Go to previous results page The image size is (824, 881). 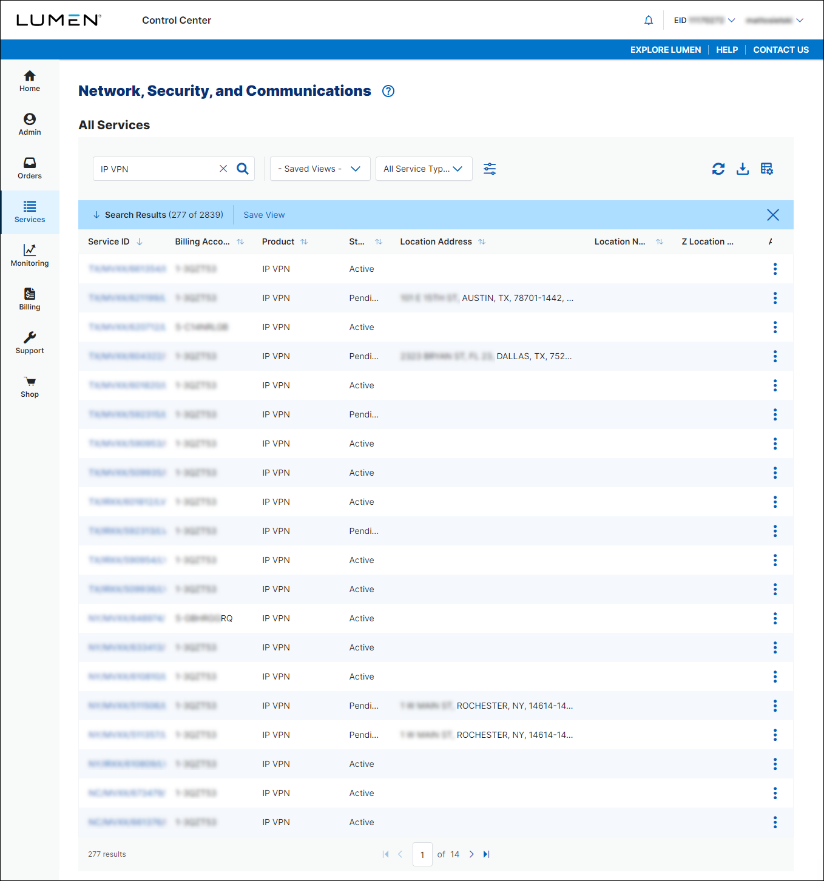pyautogui.click(x=400, y=854)
